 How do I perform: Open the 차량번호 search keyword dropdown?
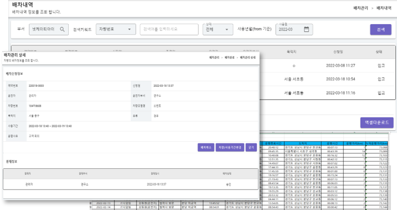(x=115, y=29)
